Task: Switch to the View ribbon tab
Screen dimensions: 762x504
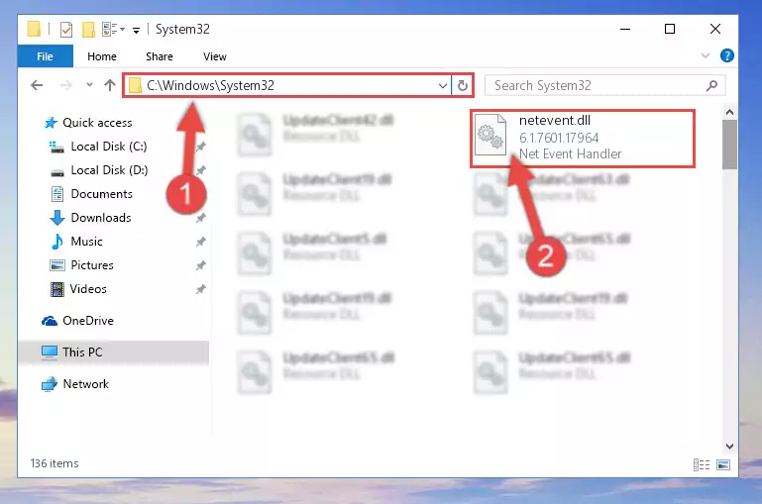Action: pos(214,56)
